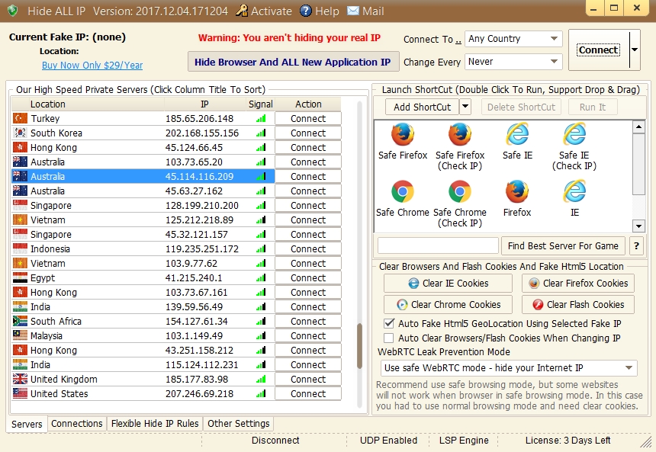The height and width of the screenshot is (452, 656).
Task: Switch to the Connections tab
Action: point(76,424)
